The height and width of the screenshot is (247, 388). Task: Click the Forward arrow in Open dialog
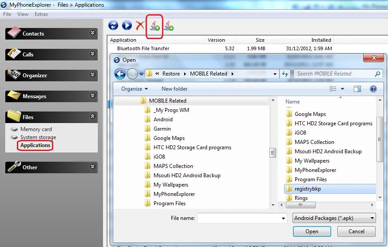132,74
